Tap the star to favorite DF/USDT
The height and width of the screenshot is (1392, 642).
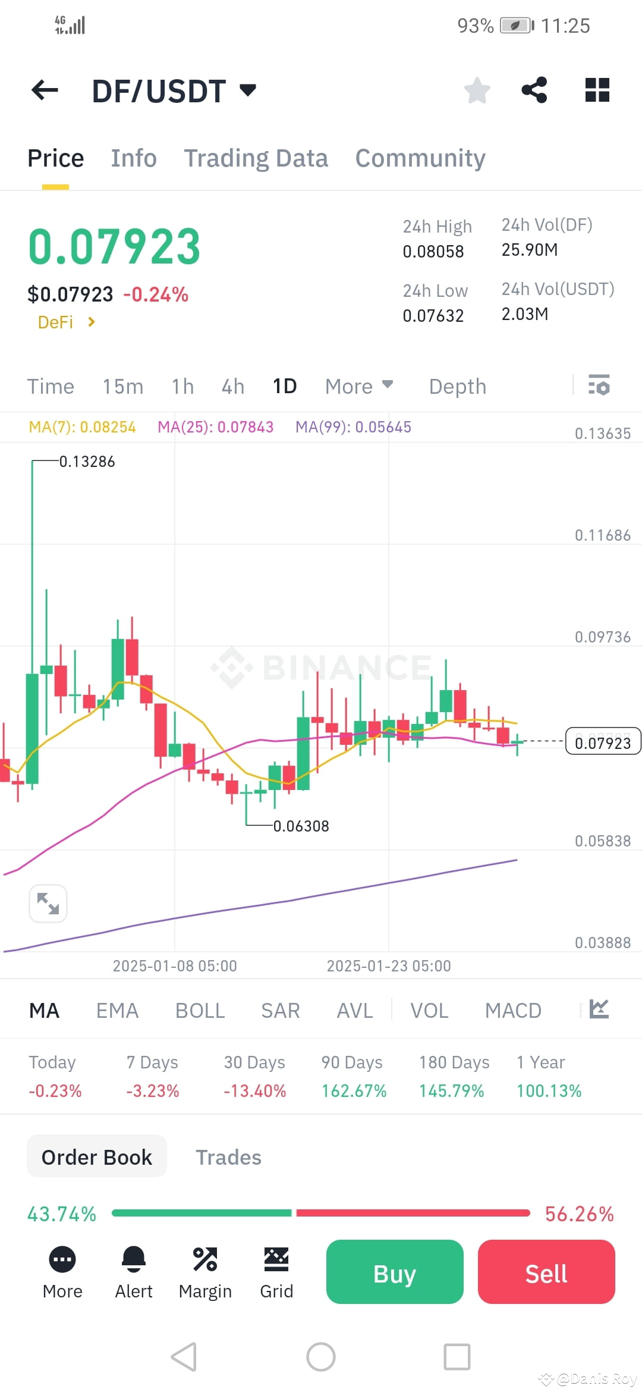tap(477, 90)
